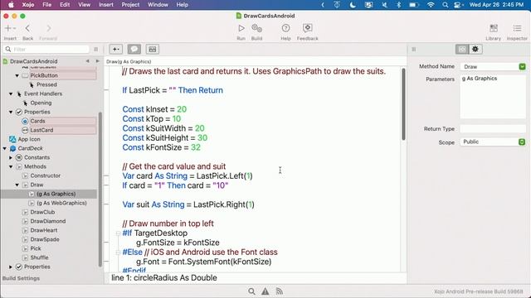Open the Insert menu
Viewport: 531px width, 298px height.
point(106,5)
